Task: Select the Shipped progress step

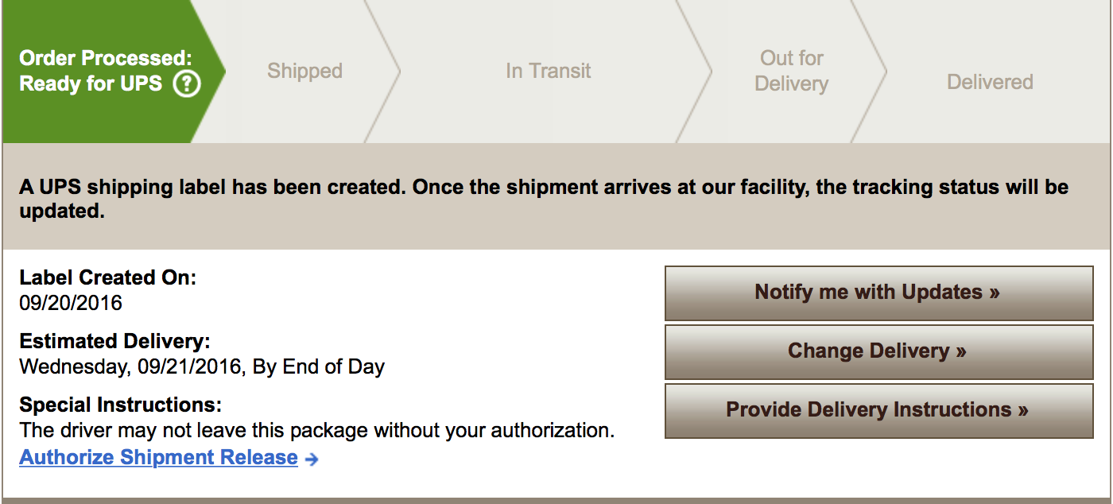Action: [304, 71]
